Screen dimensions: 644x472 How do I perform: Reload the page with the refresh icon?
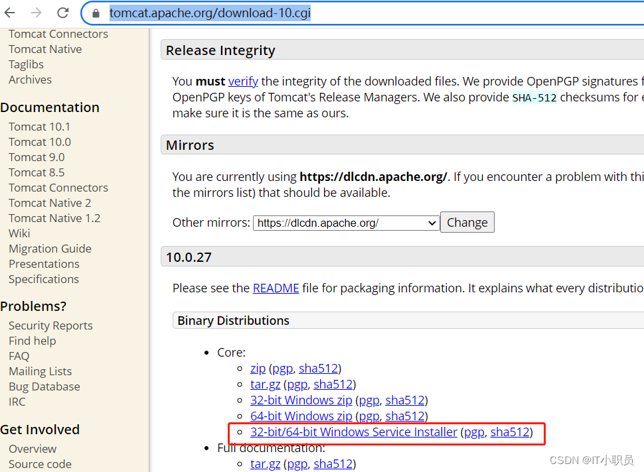[x=63, y=13]
